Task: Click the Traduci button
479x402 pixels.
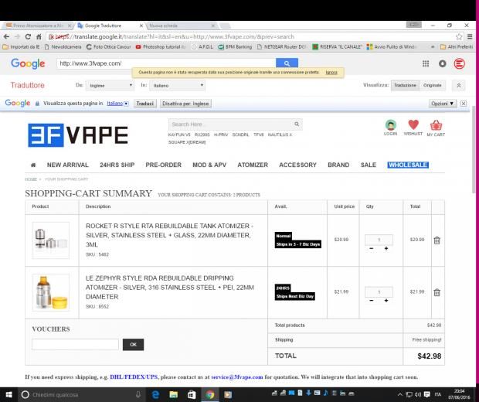Action: coord(144,104)
